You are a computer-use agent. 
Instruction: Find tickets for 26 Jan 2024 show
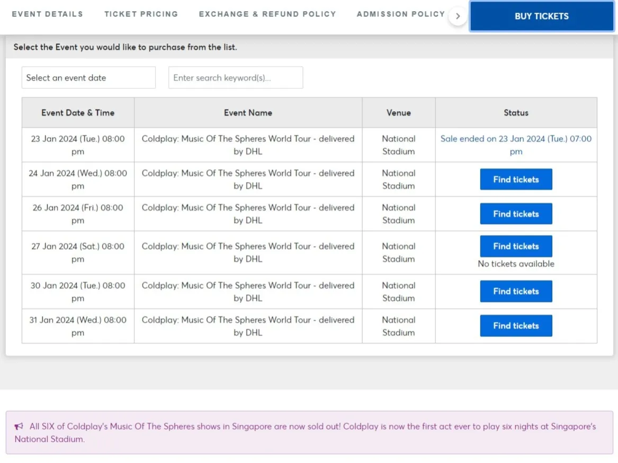tap(516, 214)
